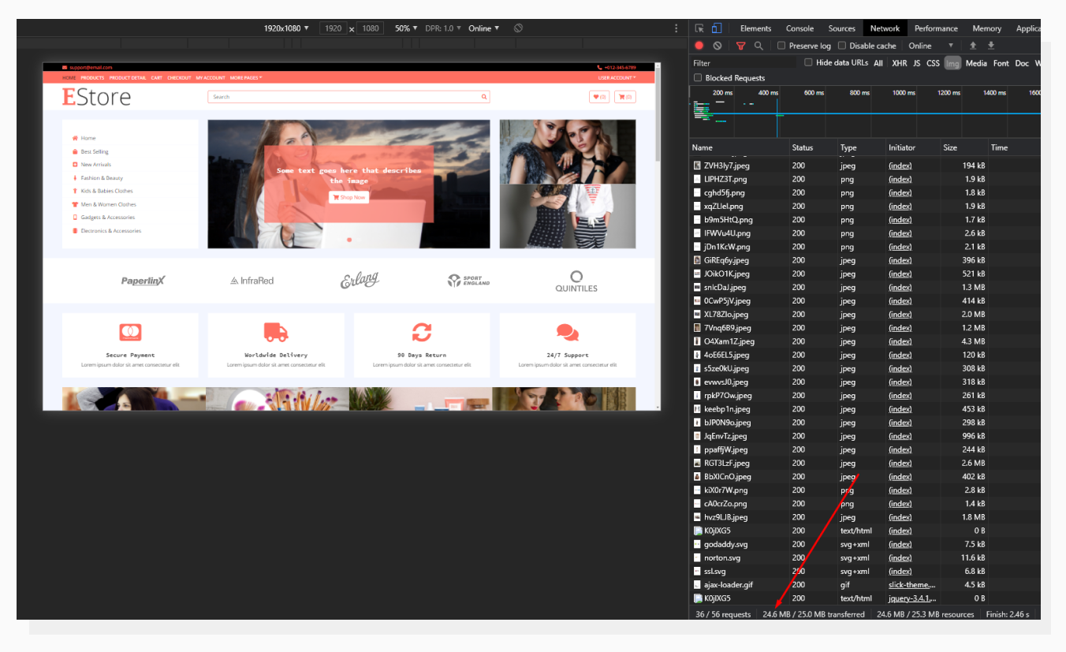Select the Img request type filter
This screenshot has height=652, width=1066.
[x=952, y=62]
